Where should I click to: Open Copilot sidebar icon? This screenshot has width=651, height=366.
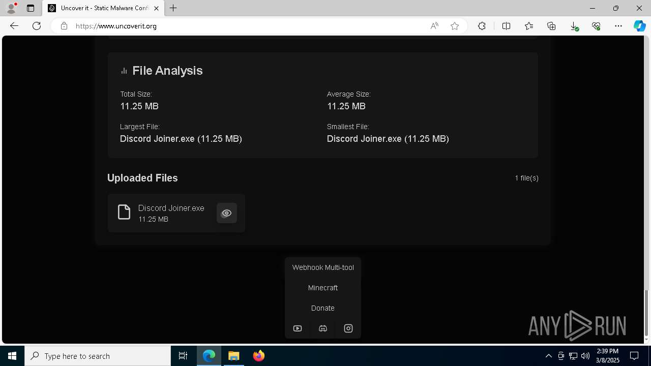pyautogui.click(x=639, y=26)
